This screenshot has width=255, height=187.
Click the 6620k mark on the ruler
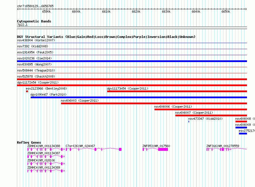(x=136, y=11)
